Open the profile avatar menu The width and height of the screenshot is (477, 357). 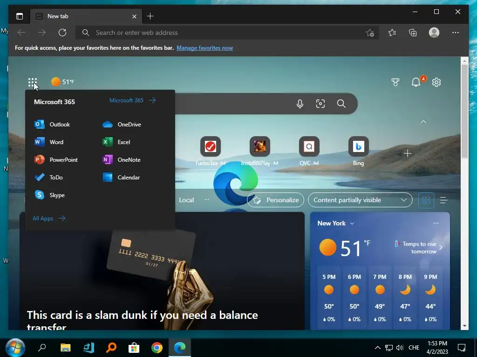click(434, 33)
